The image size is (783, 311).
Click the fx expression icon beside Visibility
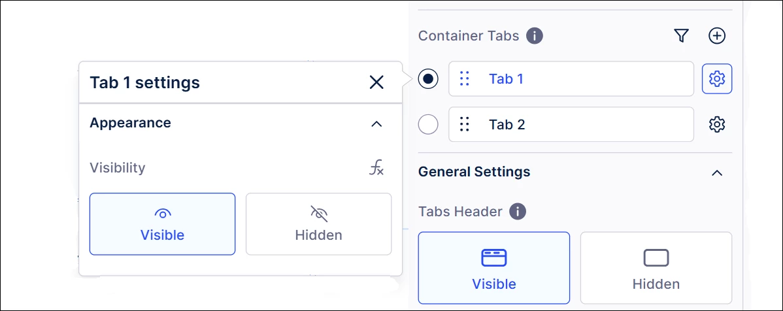[376, 168]
